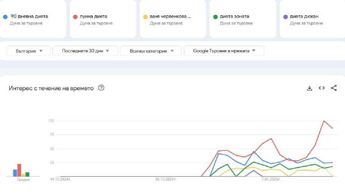
Task: Click the download icon for chart data
Action: 309,88
